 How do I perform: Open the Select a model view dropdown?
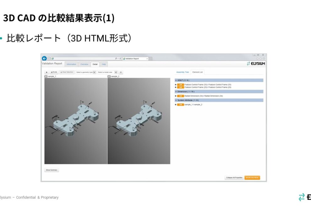(107, 72)
